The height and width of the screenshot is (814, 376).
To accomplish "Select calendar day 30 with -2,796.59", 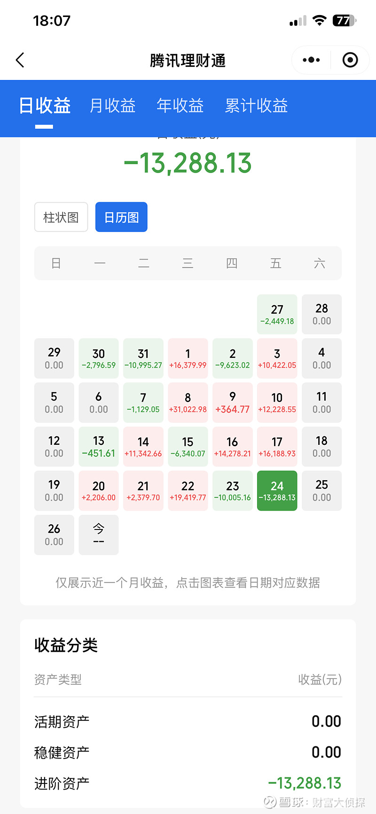I will point(99,358).
